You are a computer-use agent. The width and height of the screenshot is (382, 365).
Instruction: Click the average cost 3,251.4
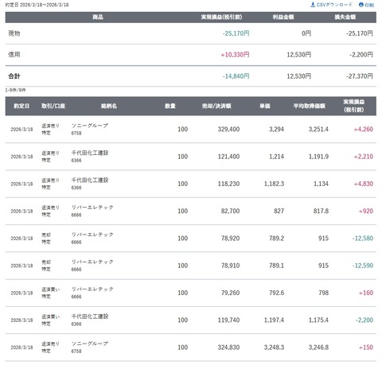pyautogui.click(x=318, y=130)
